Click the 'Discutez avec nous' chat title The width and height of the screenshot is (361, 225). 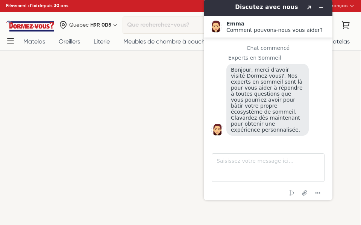pyautogui.click(x=266, y=7)
